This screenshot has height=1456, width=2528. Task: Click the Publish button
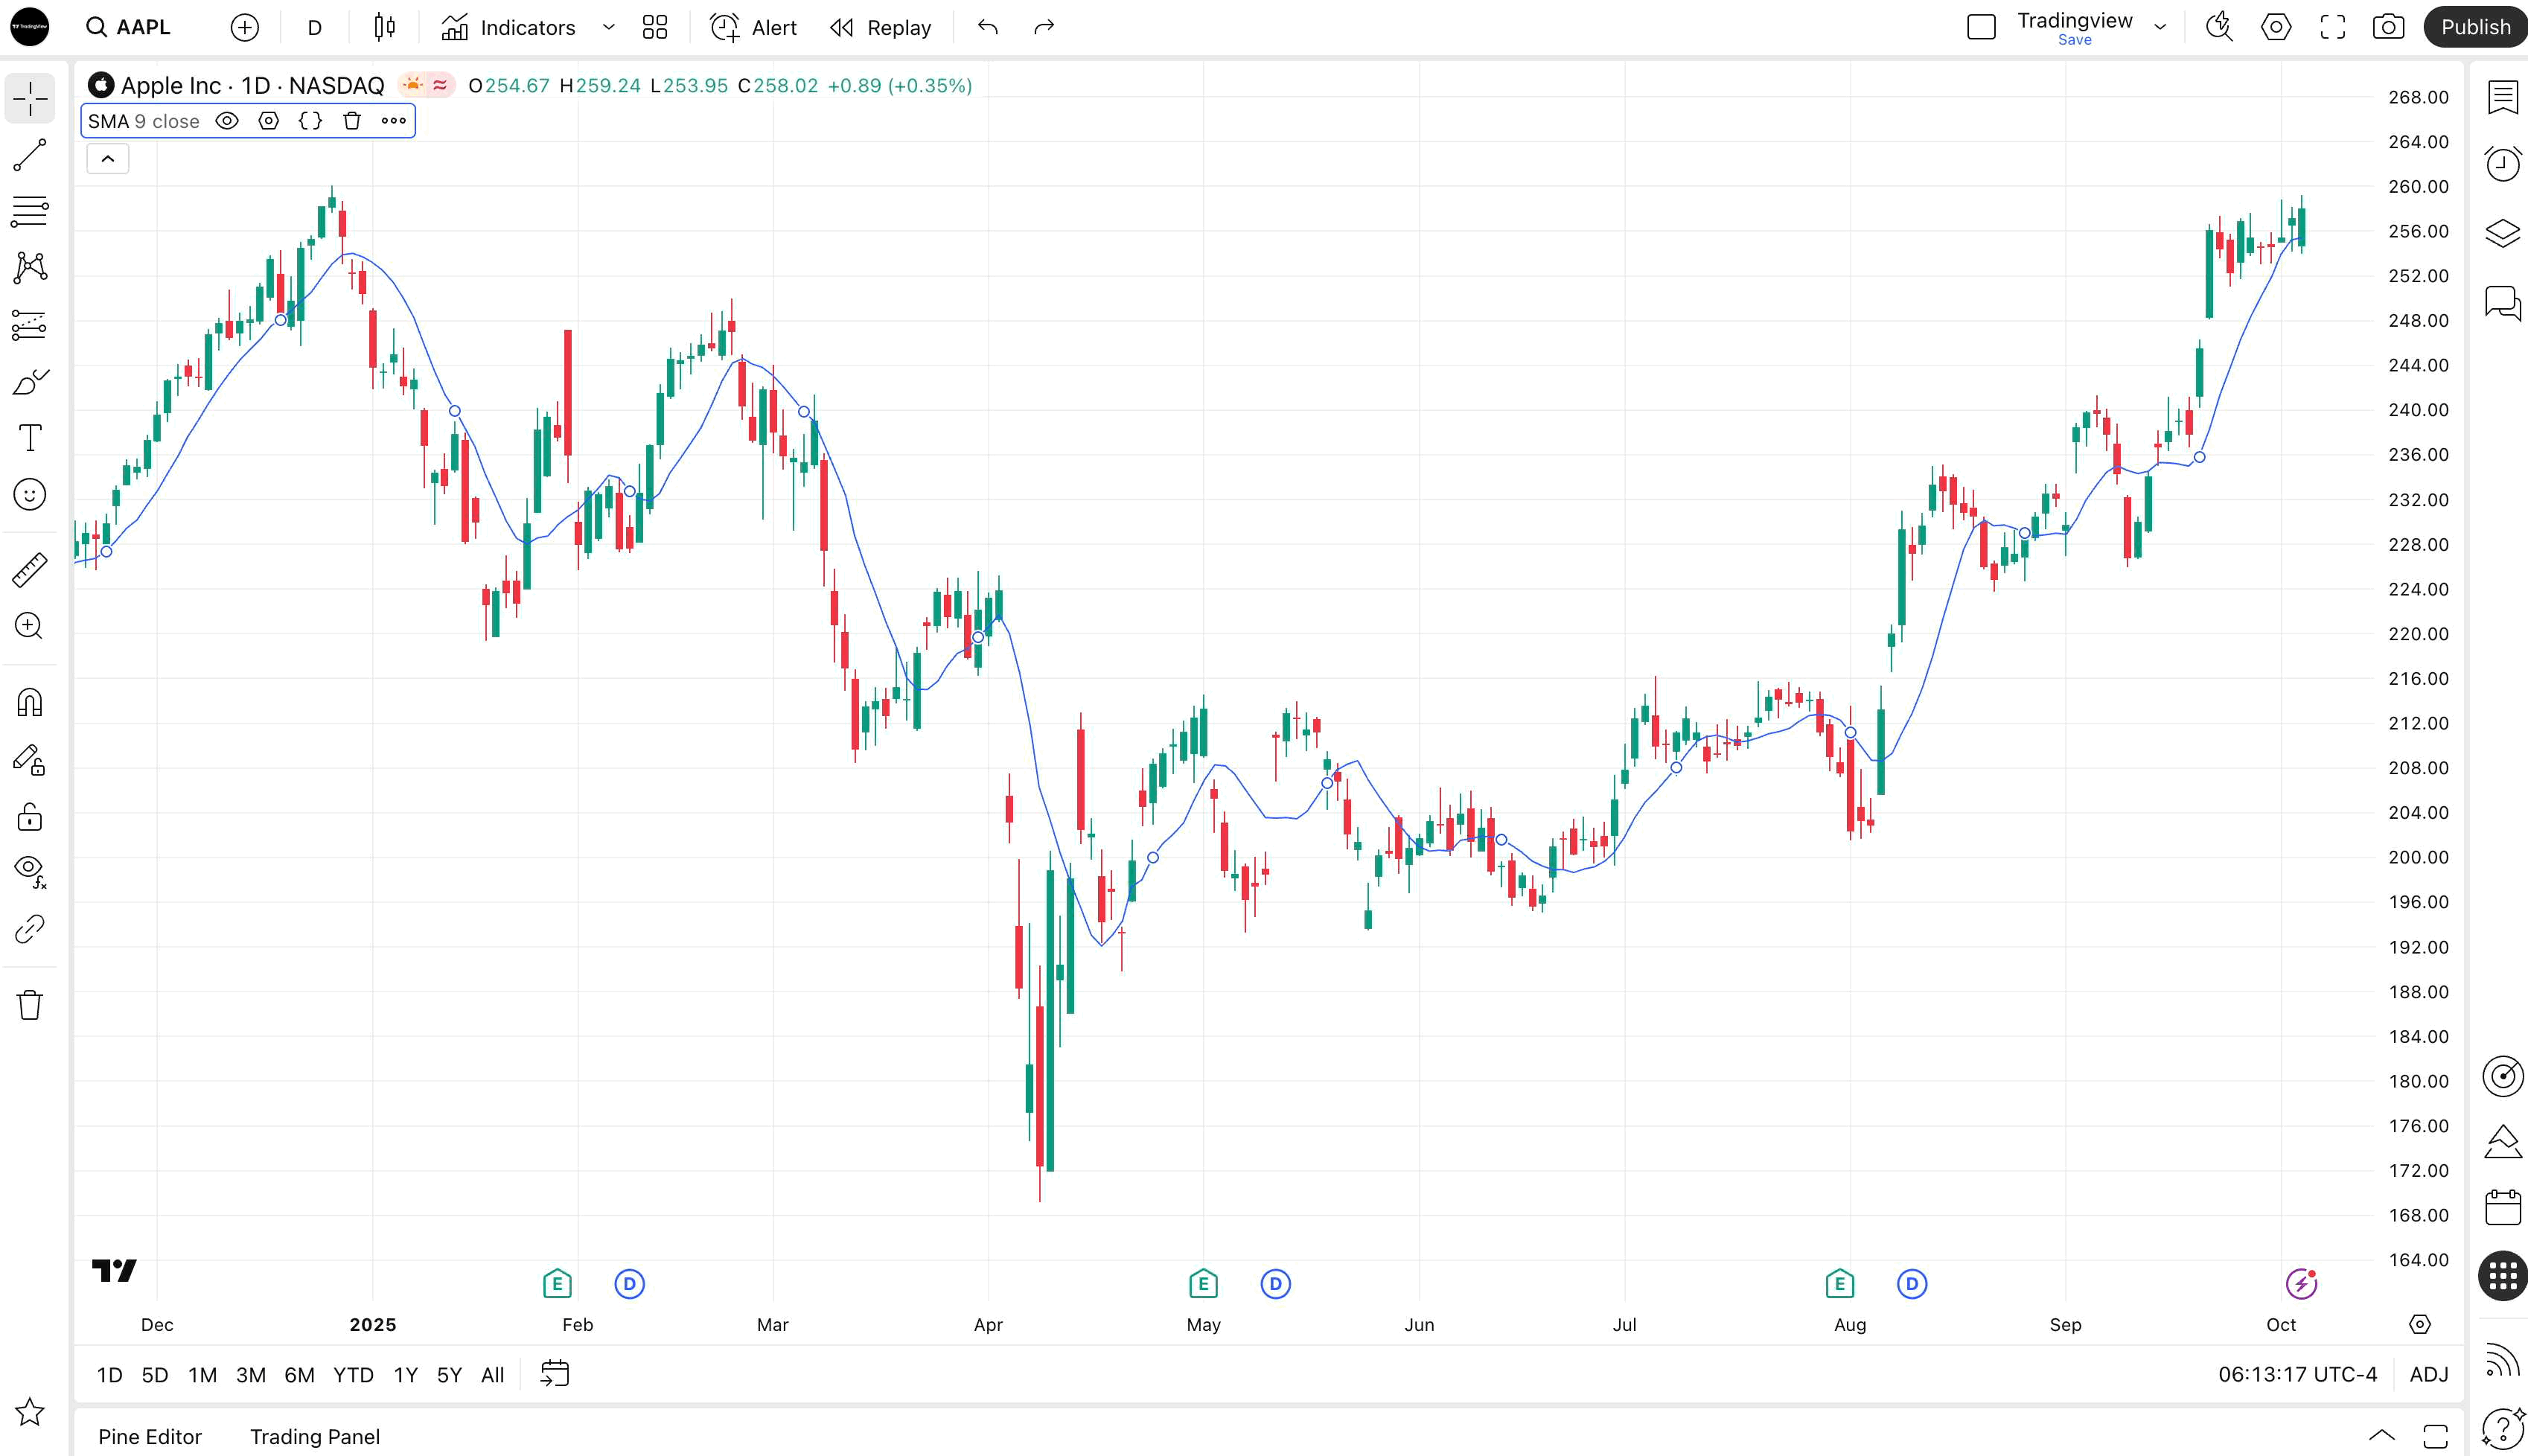tap(2474, 27)
